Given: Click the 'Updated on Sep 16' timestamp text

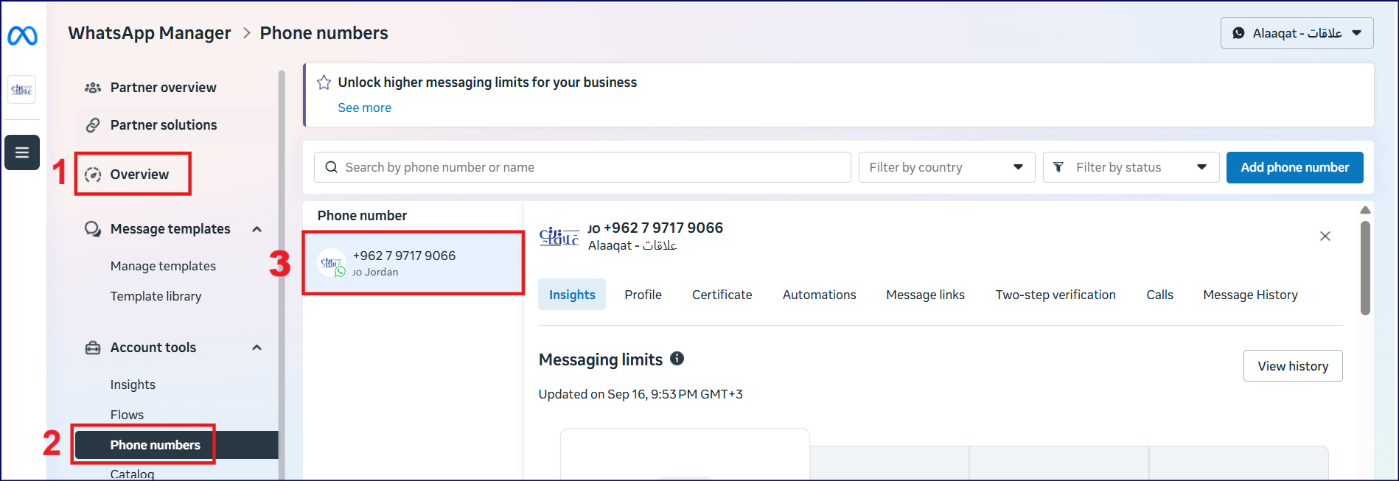Looking at the screenshot, I should 641,394.
